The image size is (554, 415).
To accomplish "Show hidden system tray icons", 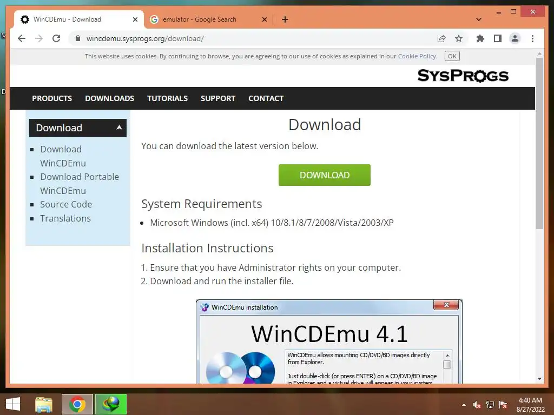I will tap(464, 405).
